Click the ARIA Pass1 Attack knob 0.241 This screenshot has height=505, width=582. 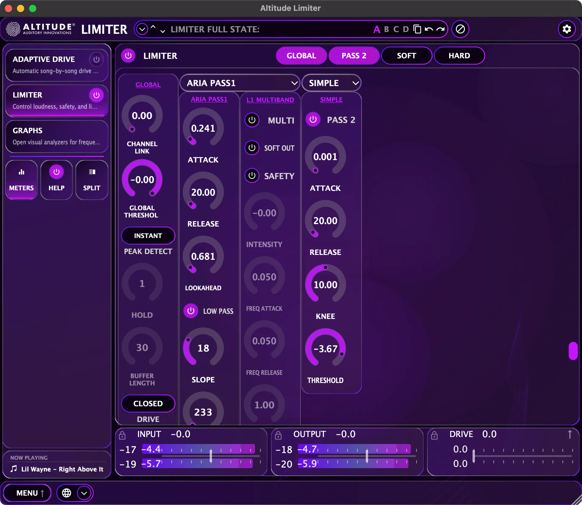(203, 128)
